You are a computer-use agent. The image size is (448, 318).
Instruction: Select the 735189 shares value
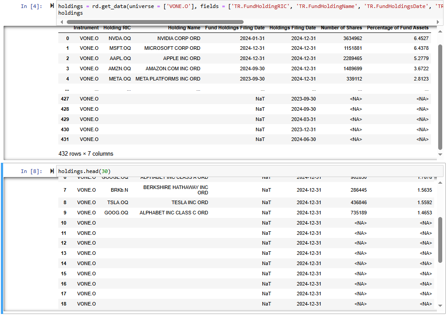pyautogui.click(x=358, y=213)
